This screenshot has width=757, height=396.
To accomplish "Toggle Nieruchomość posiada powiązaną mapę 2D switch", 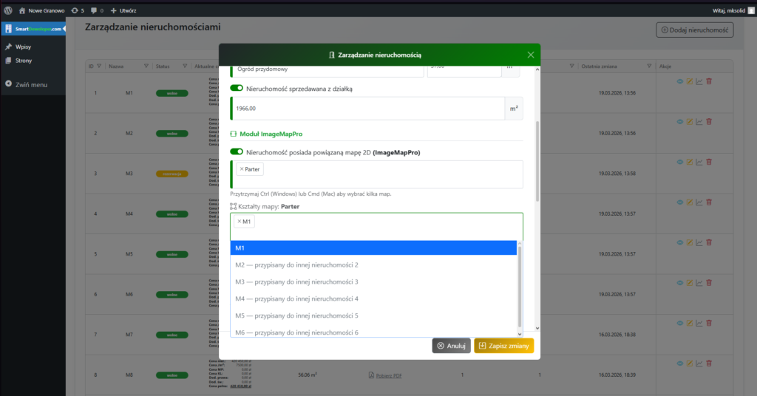I will coord(237,152).
